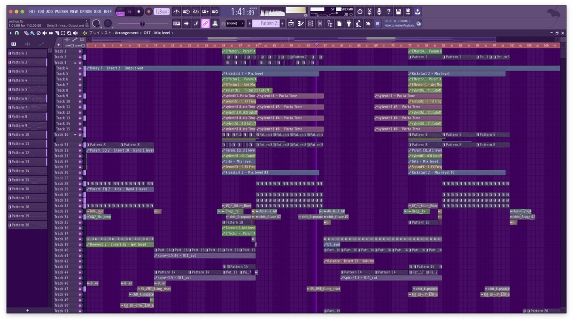Open the OTT - Mix level breadcrumb arrow
The image size is (573, 321).
(x=172, y=33)
